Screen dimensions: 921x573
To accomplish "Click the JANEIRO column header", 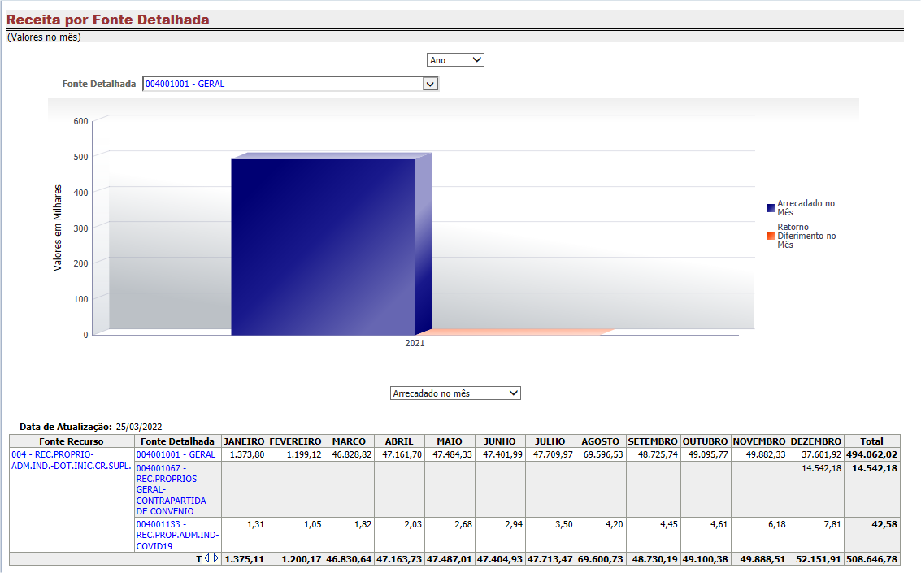I will [244, 441].
